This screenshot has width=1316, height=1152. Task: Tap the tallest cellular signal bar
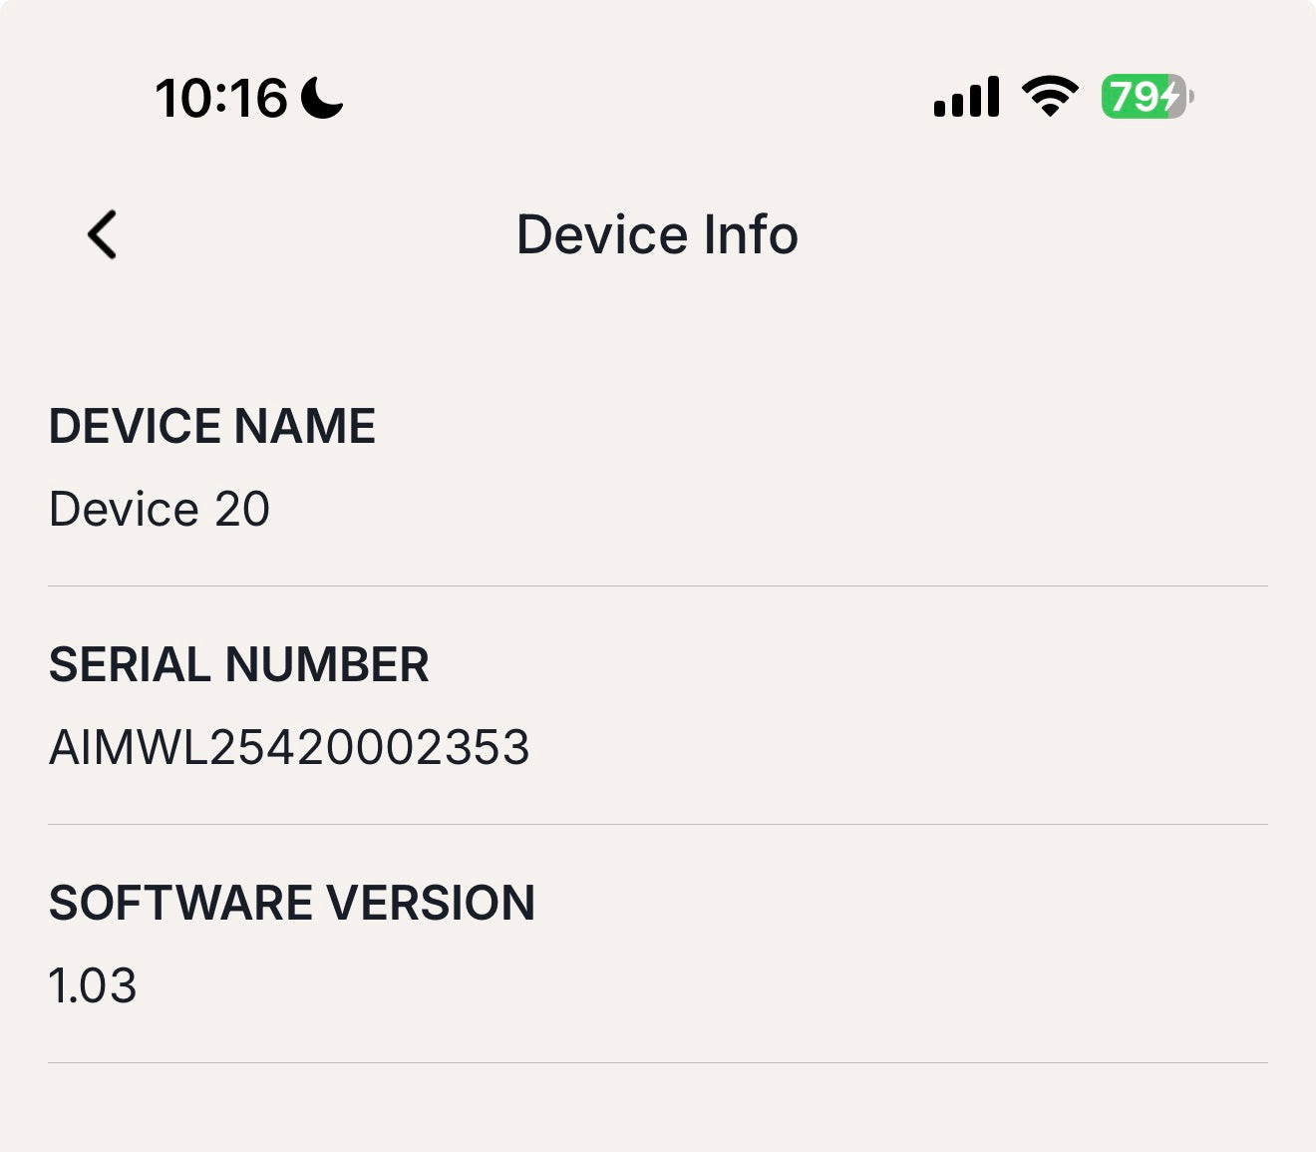click(992, 96)
